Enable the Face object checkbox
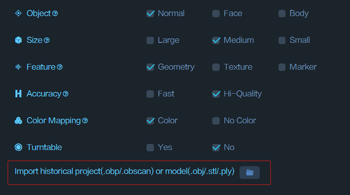The height and width of the screenshot is (195, 350). 216,14
